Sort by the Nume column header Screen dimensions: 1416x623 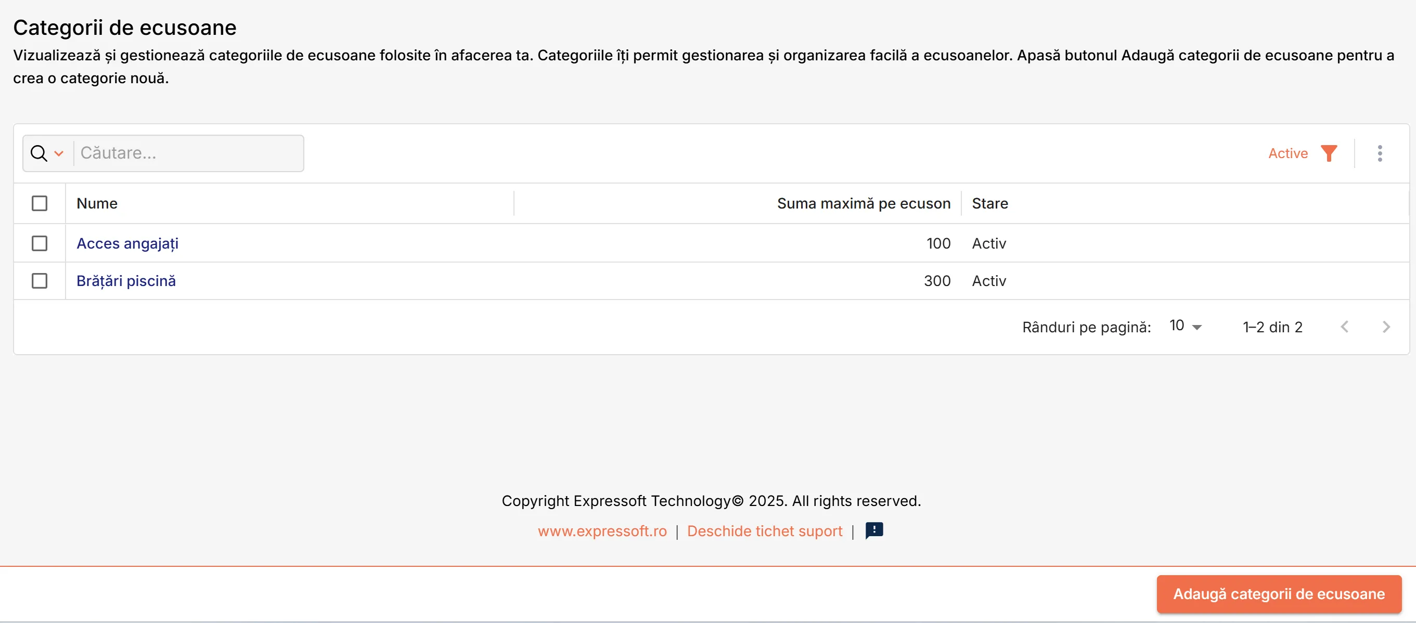(97, 203)
